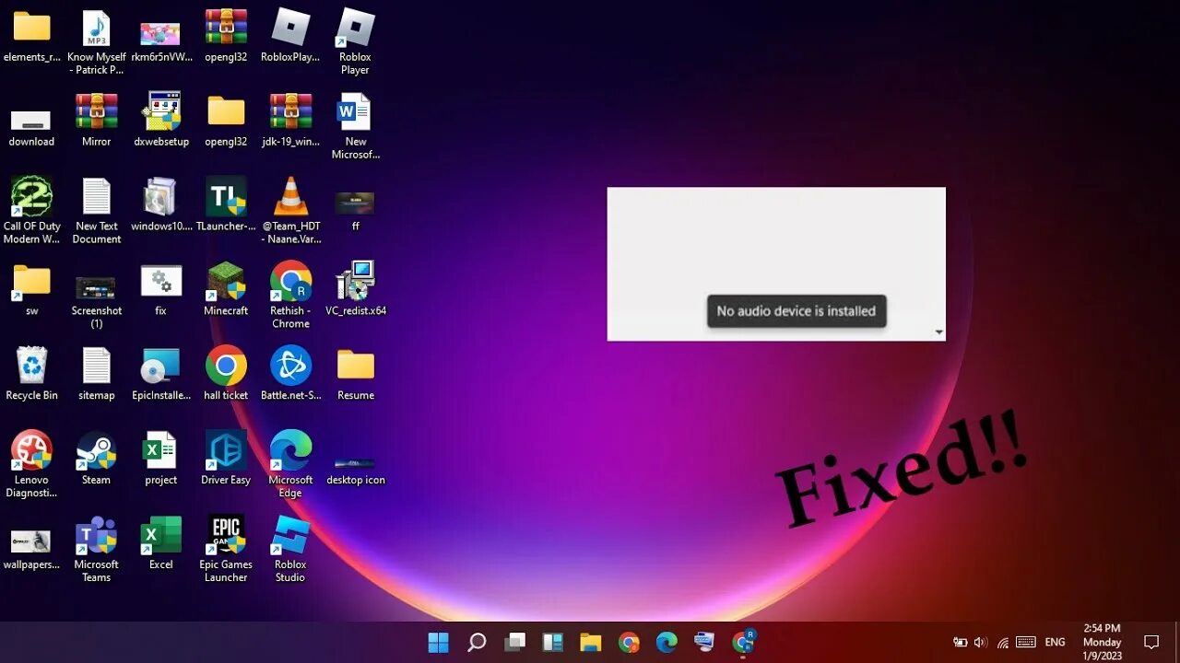Open the clock showing 2:54 PM Monday

pos(1102,642)
